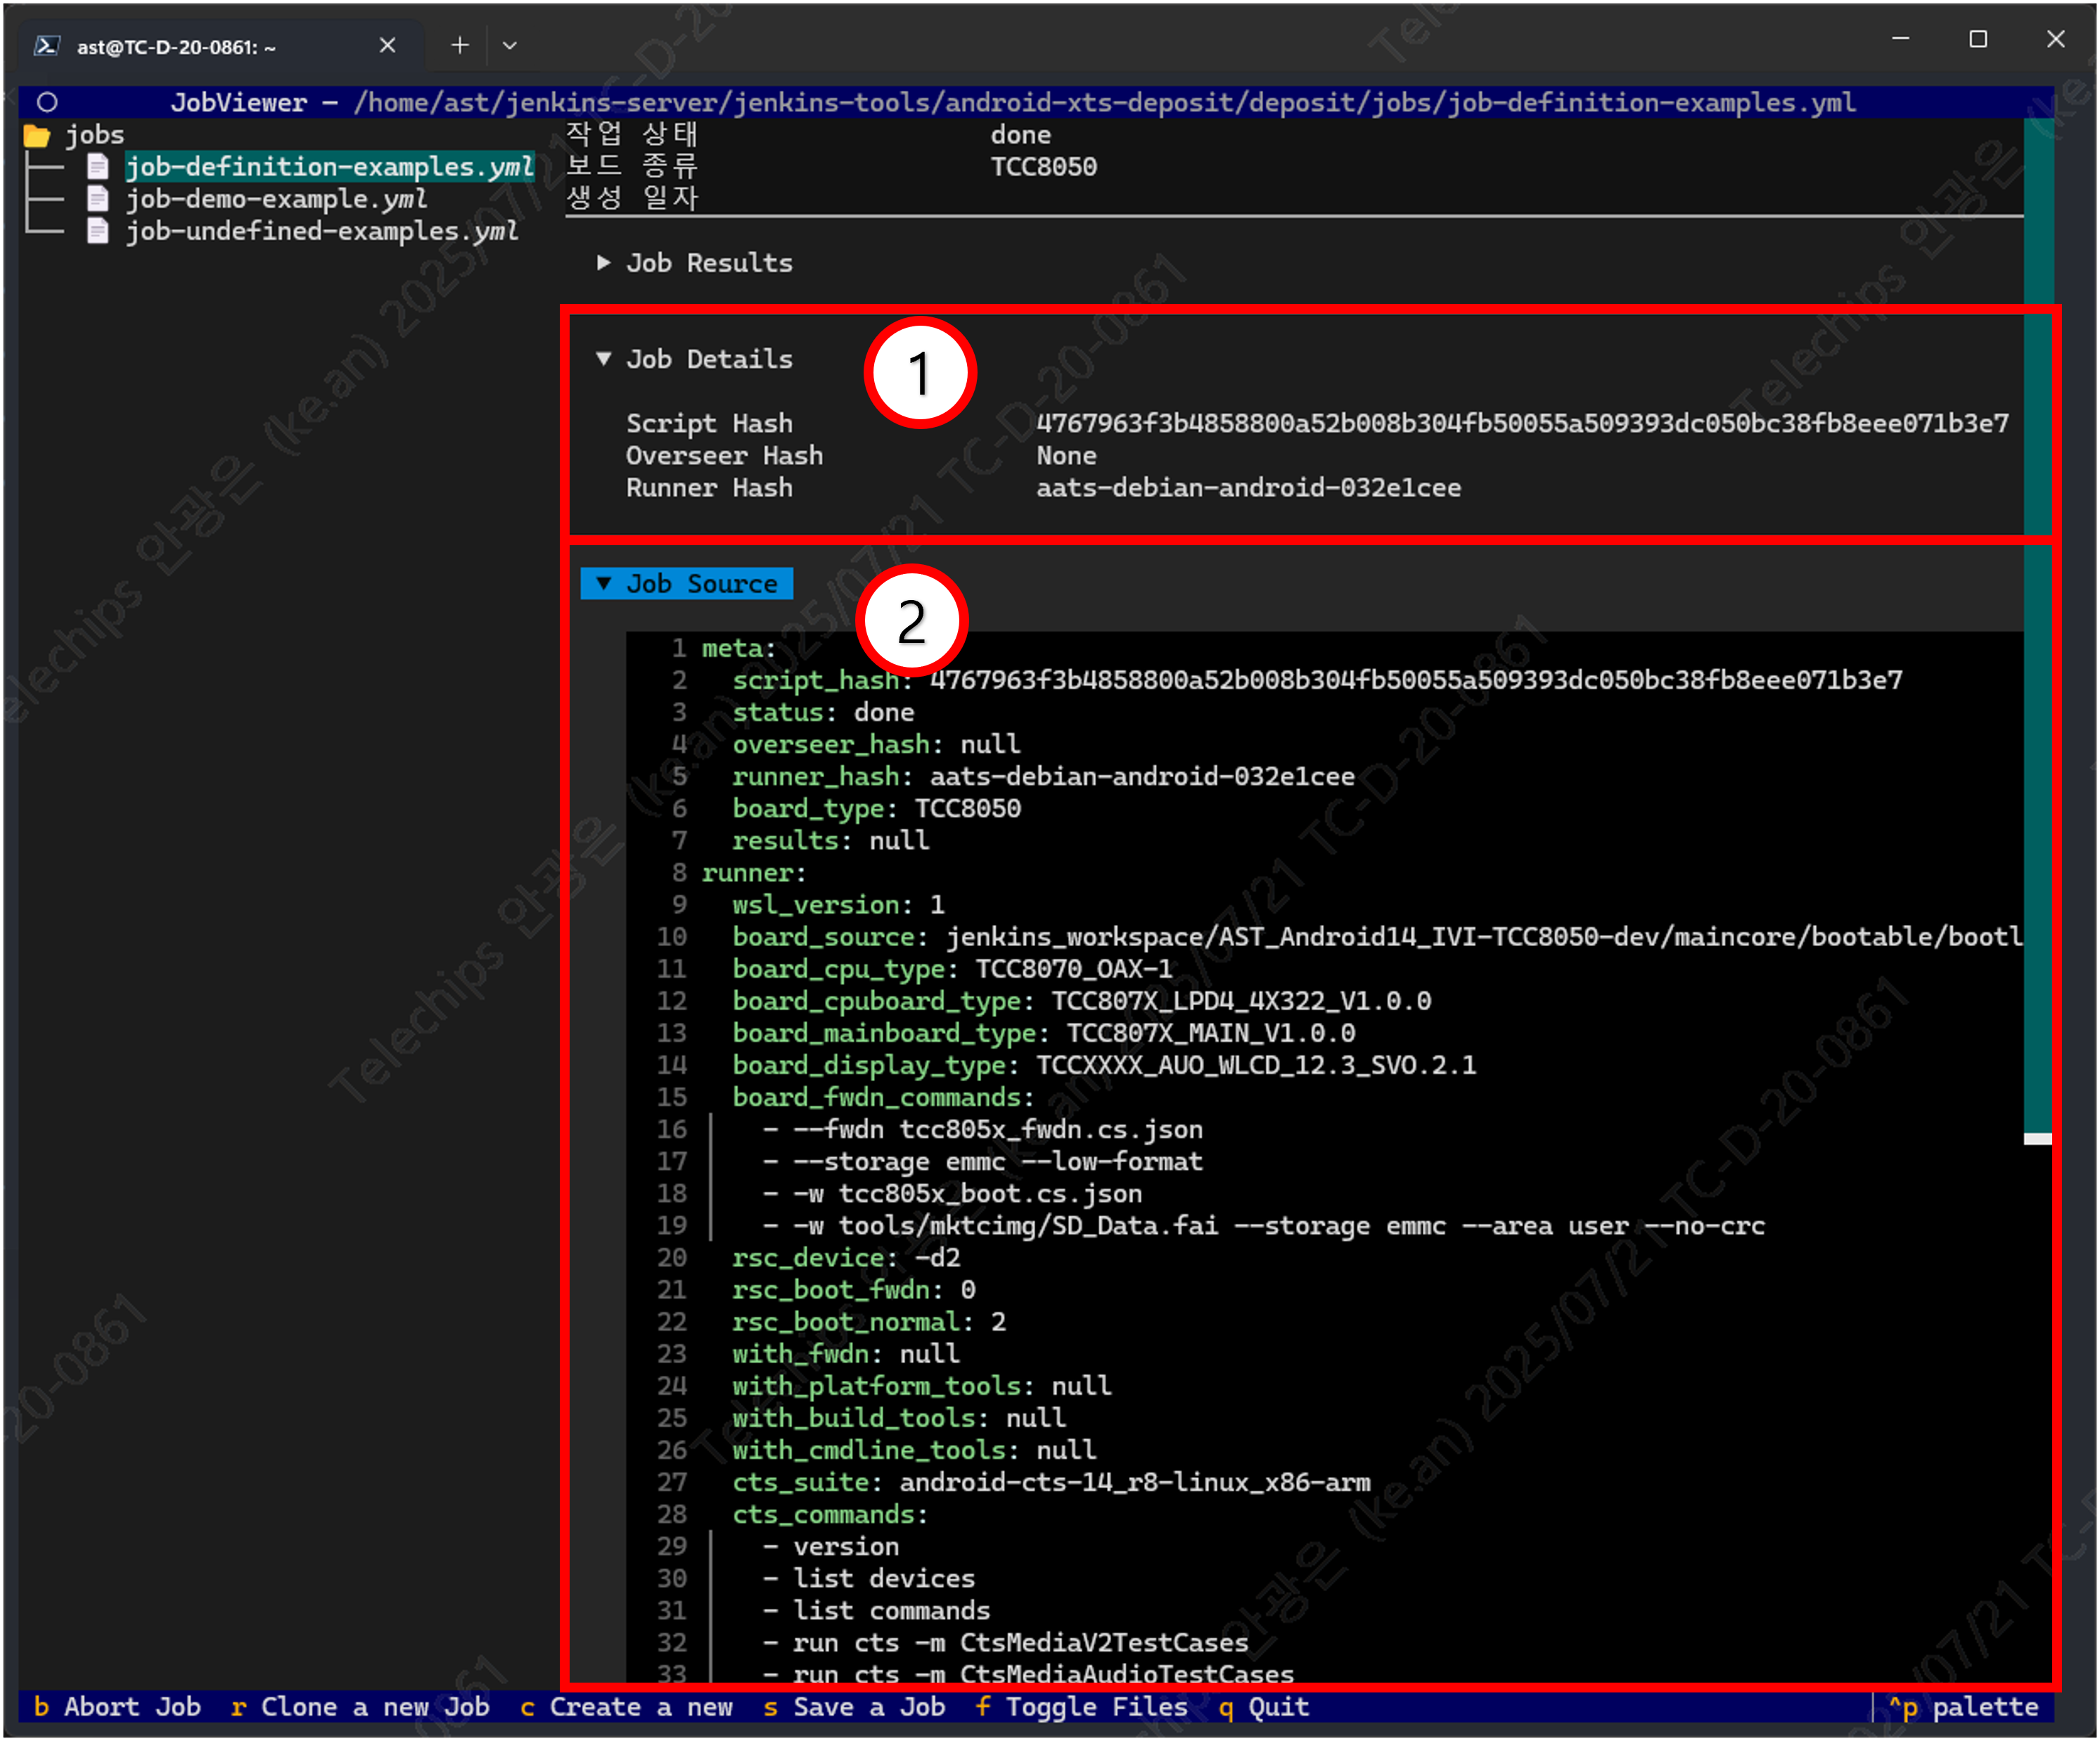The image size is (2100, 1741).
Task: Toggle Files panel from the footer
Action: 1081,1707
